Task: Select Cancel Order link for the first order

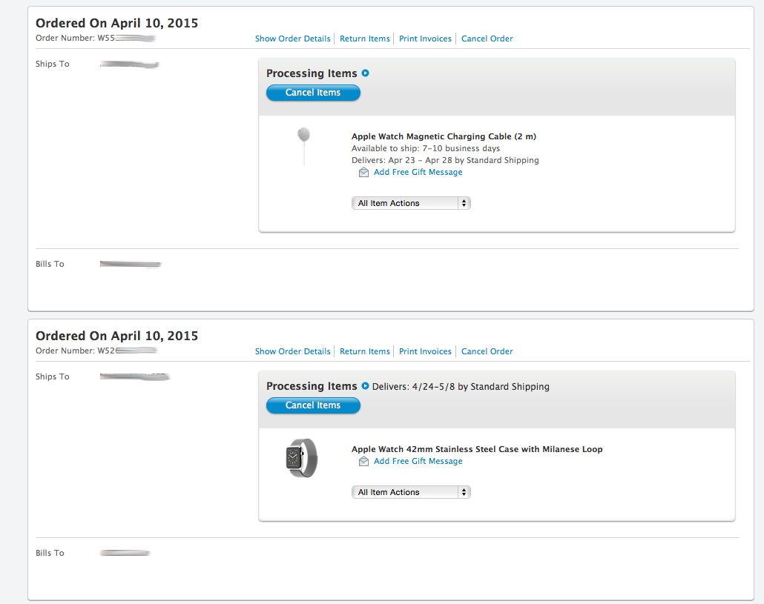Action: click(487, 39)
